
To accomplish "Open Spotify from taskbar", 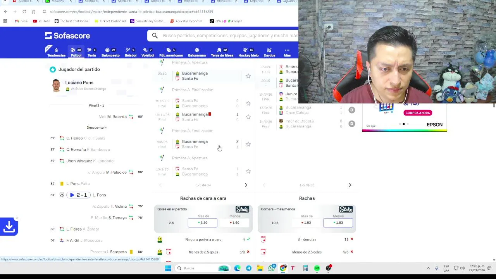I will tap(317, 268).
